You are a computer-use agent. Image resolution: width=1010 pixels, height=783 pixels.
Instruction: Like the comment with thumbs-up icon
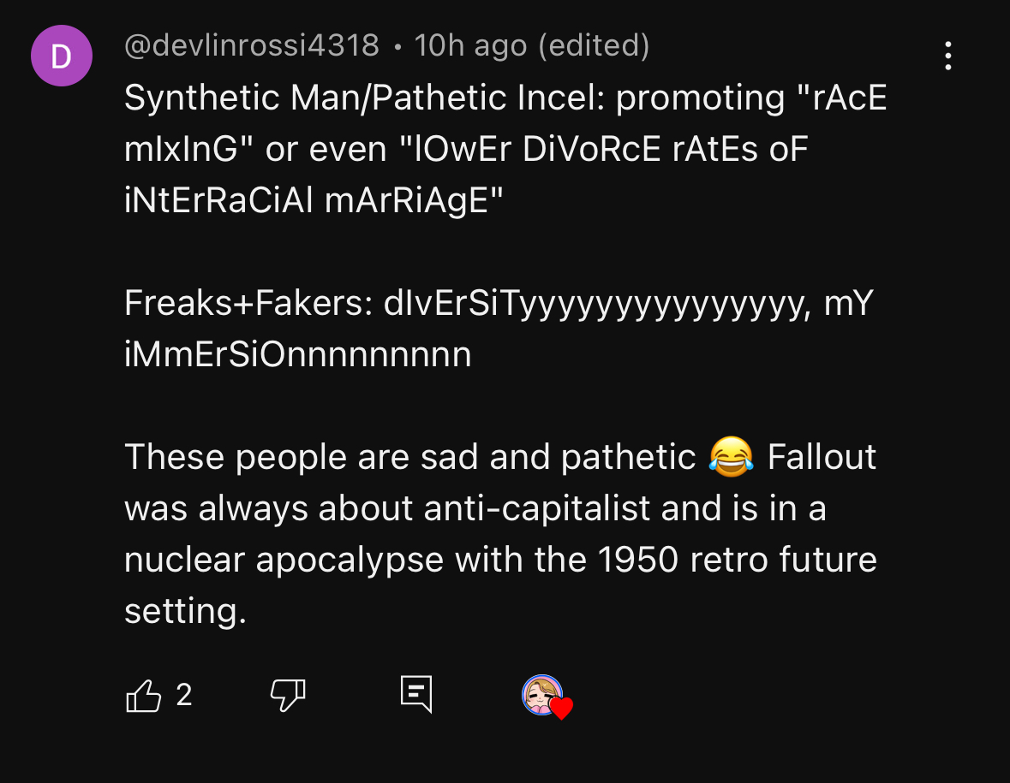coord(143,696)
